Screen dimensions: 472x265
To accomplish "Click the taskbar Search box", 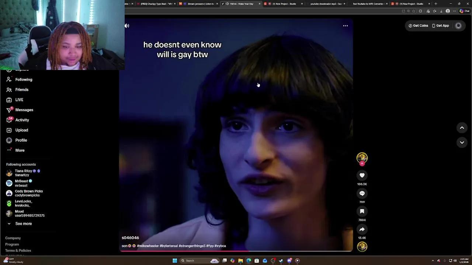I will point(200,261).
